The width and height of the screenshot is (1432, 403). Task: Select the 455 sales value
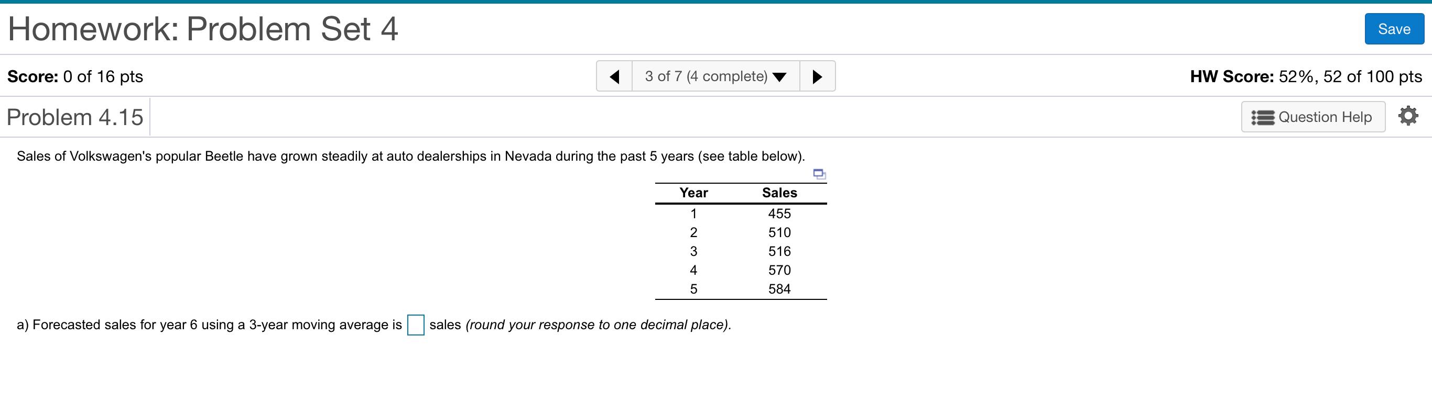(779, 214)
